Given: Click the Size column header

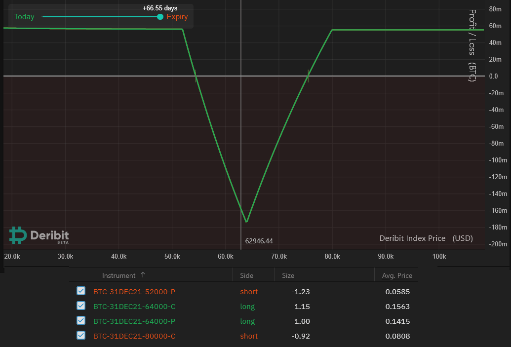Looking at the screenshot, I should pos(288,275).
